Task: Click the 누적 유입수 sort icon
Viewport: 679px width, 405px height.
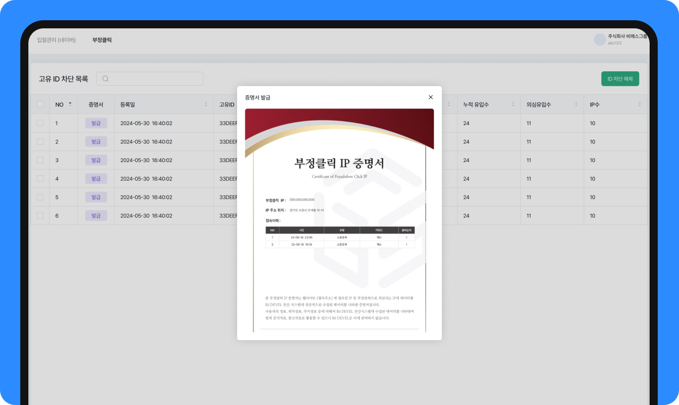Action: point(513,104)
